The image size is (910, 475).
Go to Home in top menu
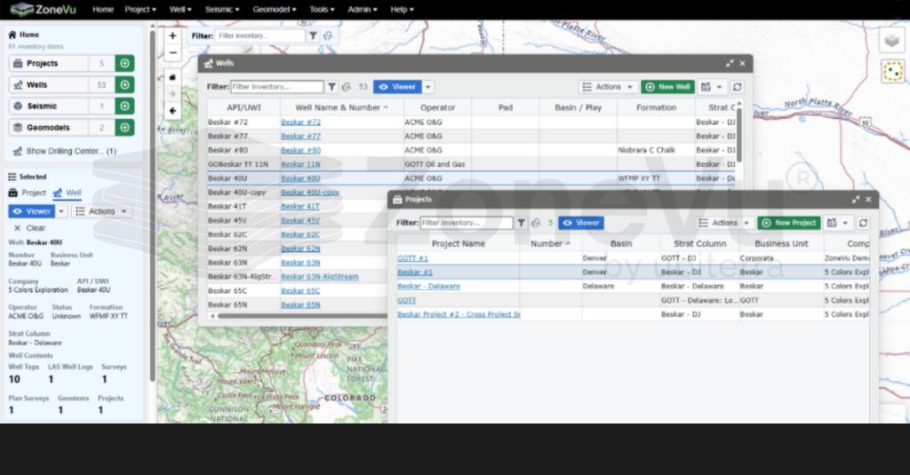(x=103, y=9)
